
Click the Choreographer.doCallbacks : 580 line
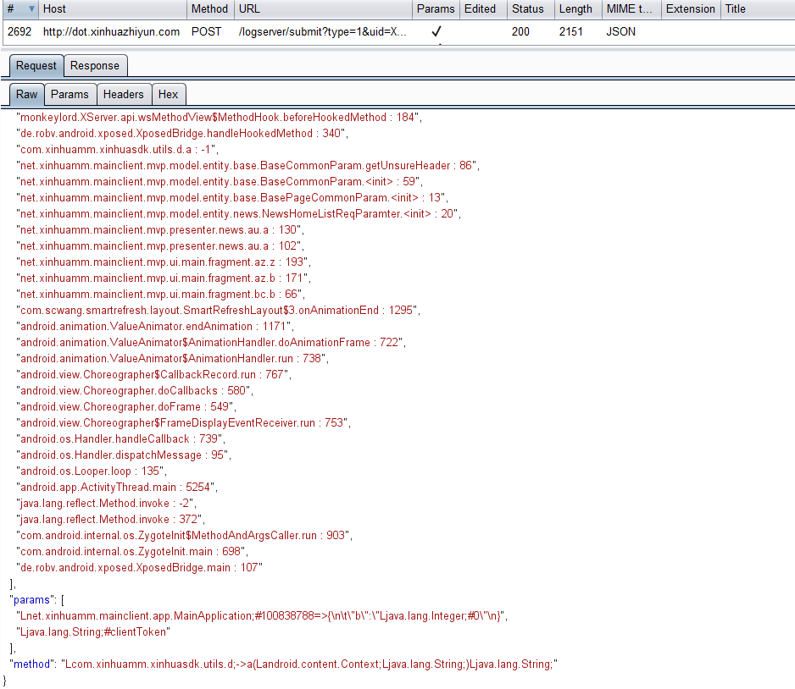coord(135,391)
